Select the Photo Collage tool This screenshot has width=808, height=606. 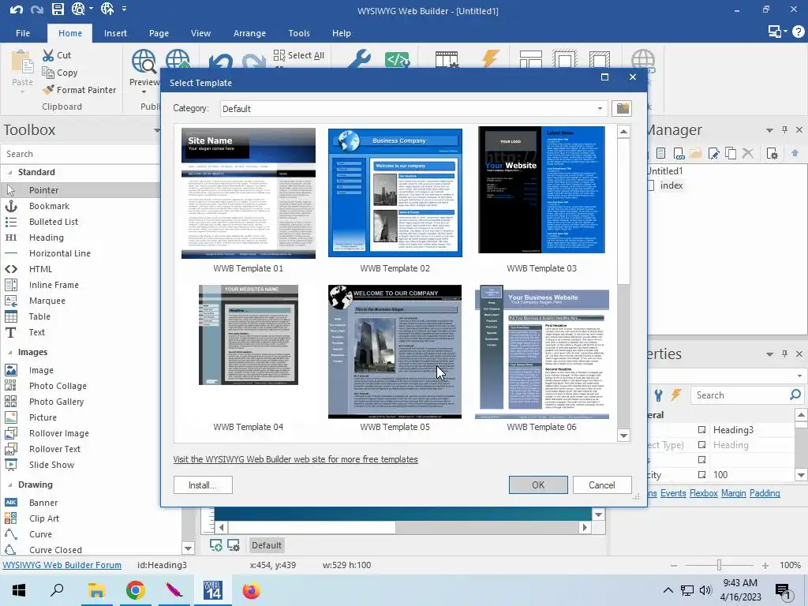click(58, 386)
